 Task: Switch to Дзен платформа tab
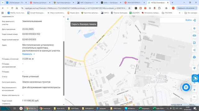click(111, 2)
